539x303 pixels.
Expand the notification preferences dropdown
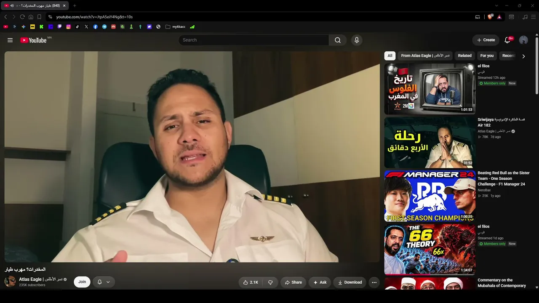coord(108,282)
